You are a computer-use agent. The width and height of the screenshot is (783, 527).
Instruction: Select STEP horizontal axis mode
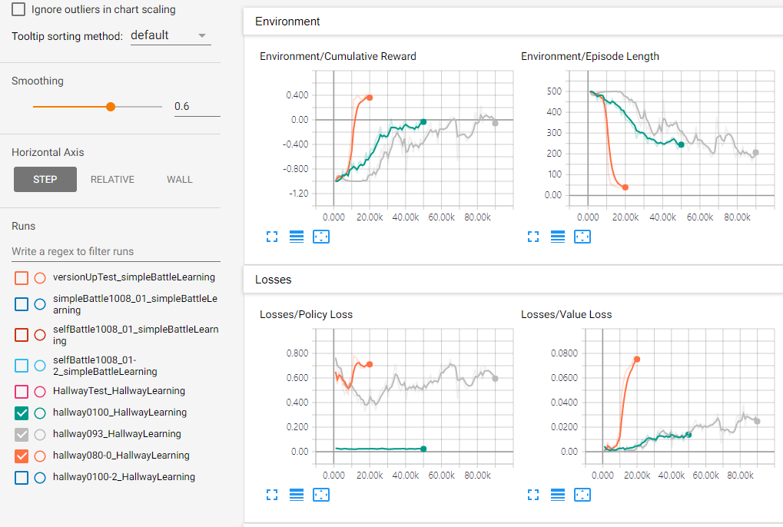pos(45,179)
